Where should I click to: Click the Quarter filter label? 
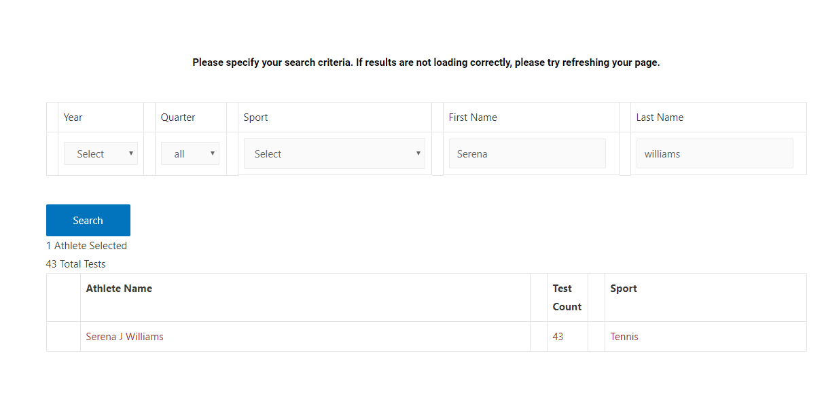(x=178, y=117)
